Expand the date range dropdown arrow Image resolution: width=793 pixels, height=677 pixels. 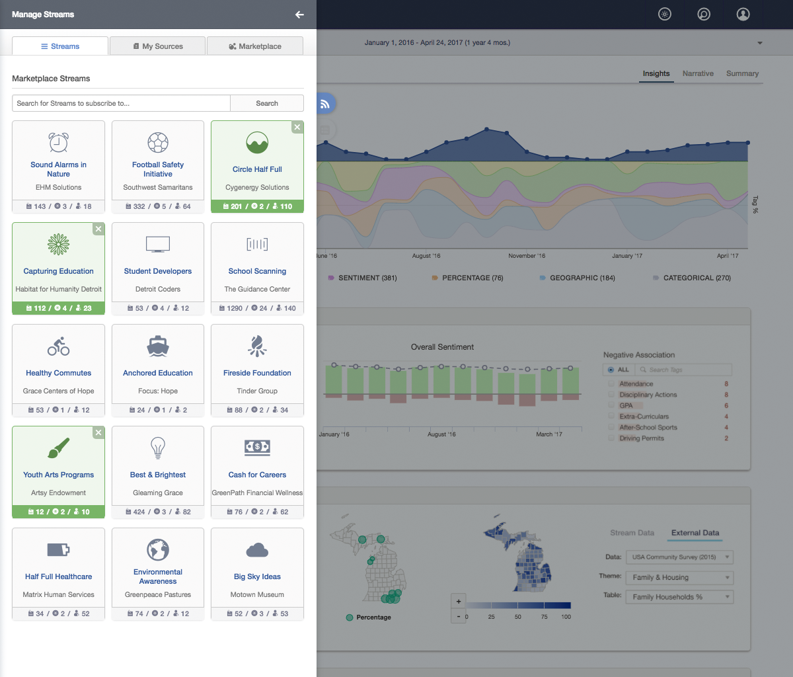coord(760,43)
